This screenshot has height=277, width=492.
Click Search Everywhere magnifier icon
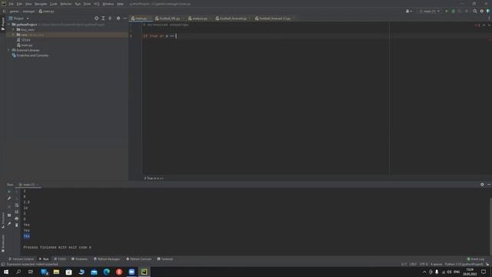(475, 11)
